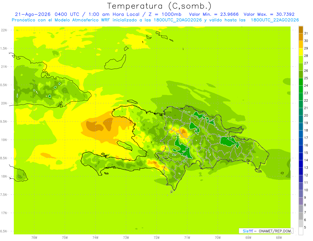Click the 70W longitude label
This screenshot has height=241, width=313.
(x=218, y=237)
